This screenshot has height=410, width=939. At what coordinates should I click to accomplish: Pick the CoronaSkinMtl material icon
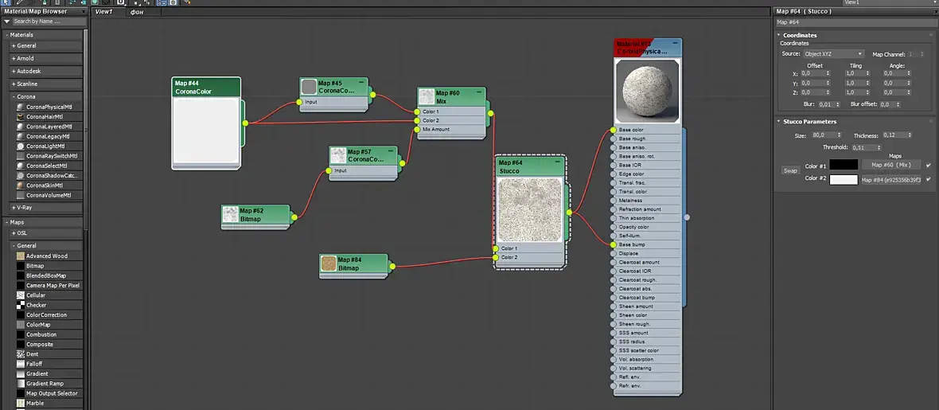click(21, 185)
